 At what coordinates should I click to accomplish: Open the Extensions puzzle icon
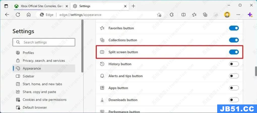pyautogui.click(x=172, y=15)
